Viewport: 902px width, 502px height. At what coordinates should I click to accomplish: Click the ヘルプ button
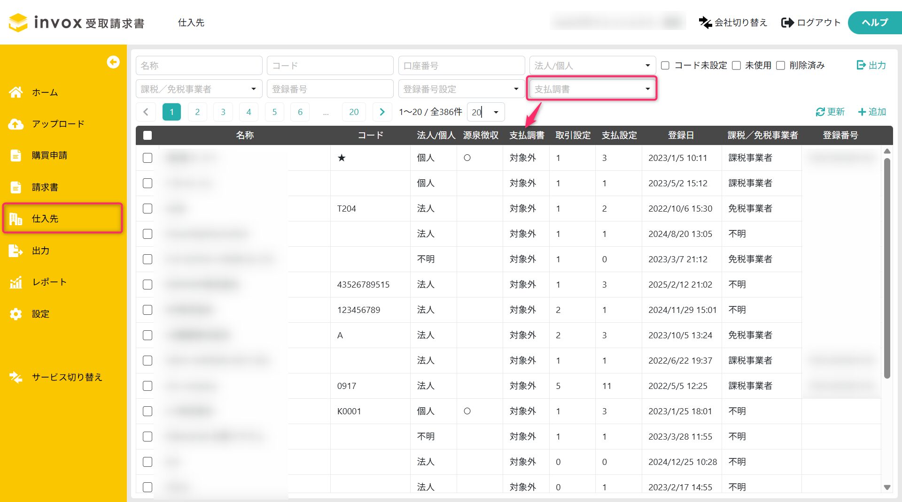pos(874,23)
